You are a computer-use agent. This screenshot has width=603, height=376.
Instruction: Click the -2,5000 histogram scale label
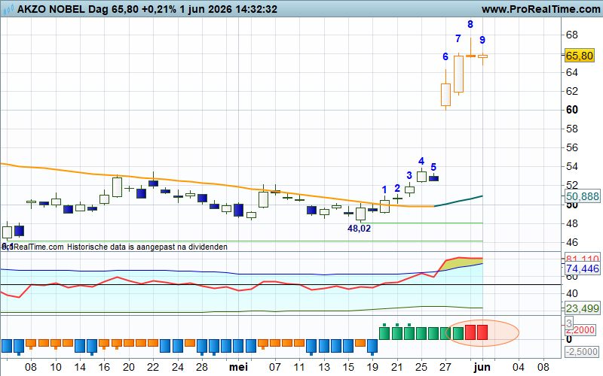coord(582,351)
